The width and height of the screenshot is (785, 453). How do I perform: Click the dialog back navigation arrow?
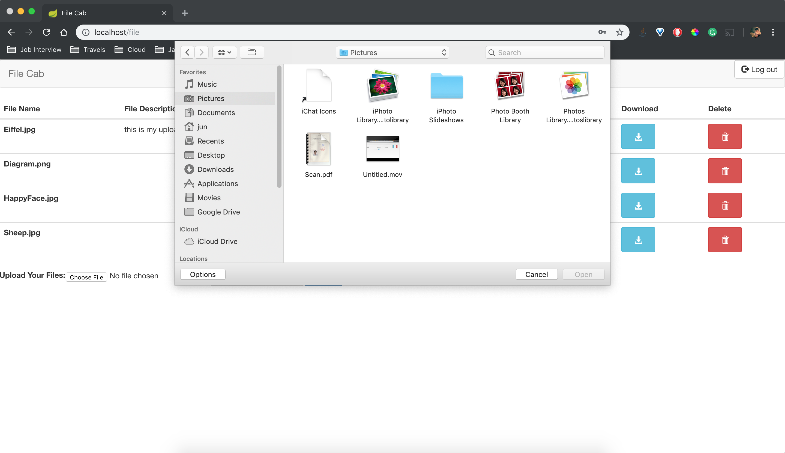(187, 52)
